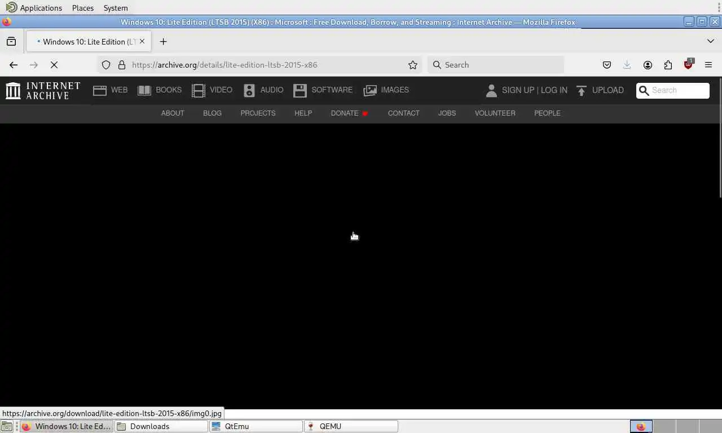The height and width of the screenshot is (433, 722).
Task: Click the Internet Archive logo
Action: 43,90
